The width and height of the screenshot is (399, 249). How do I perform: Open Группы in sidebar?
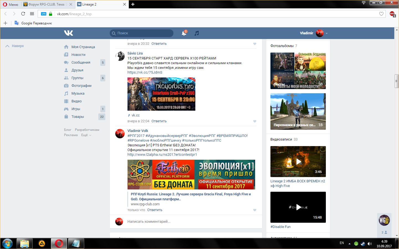(x=77, y=78)
